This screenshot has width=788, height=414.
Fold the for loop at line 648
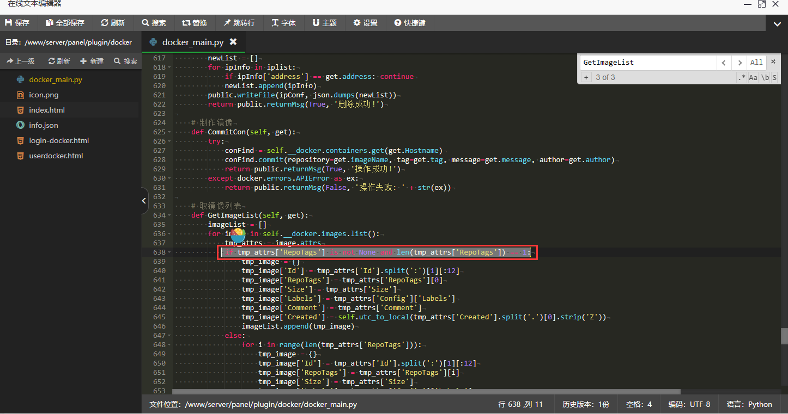point(169,345)
